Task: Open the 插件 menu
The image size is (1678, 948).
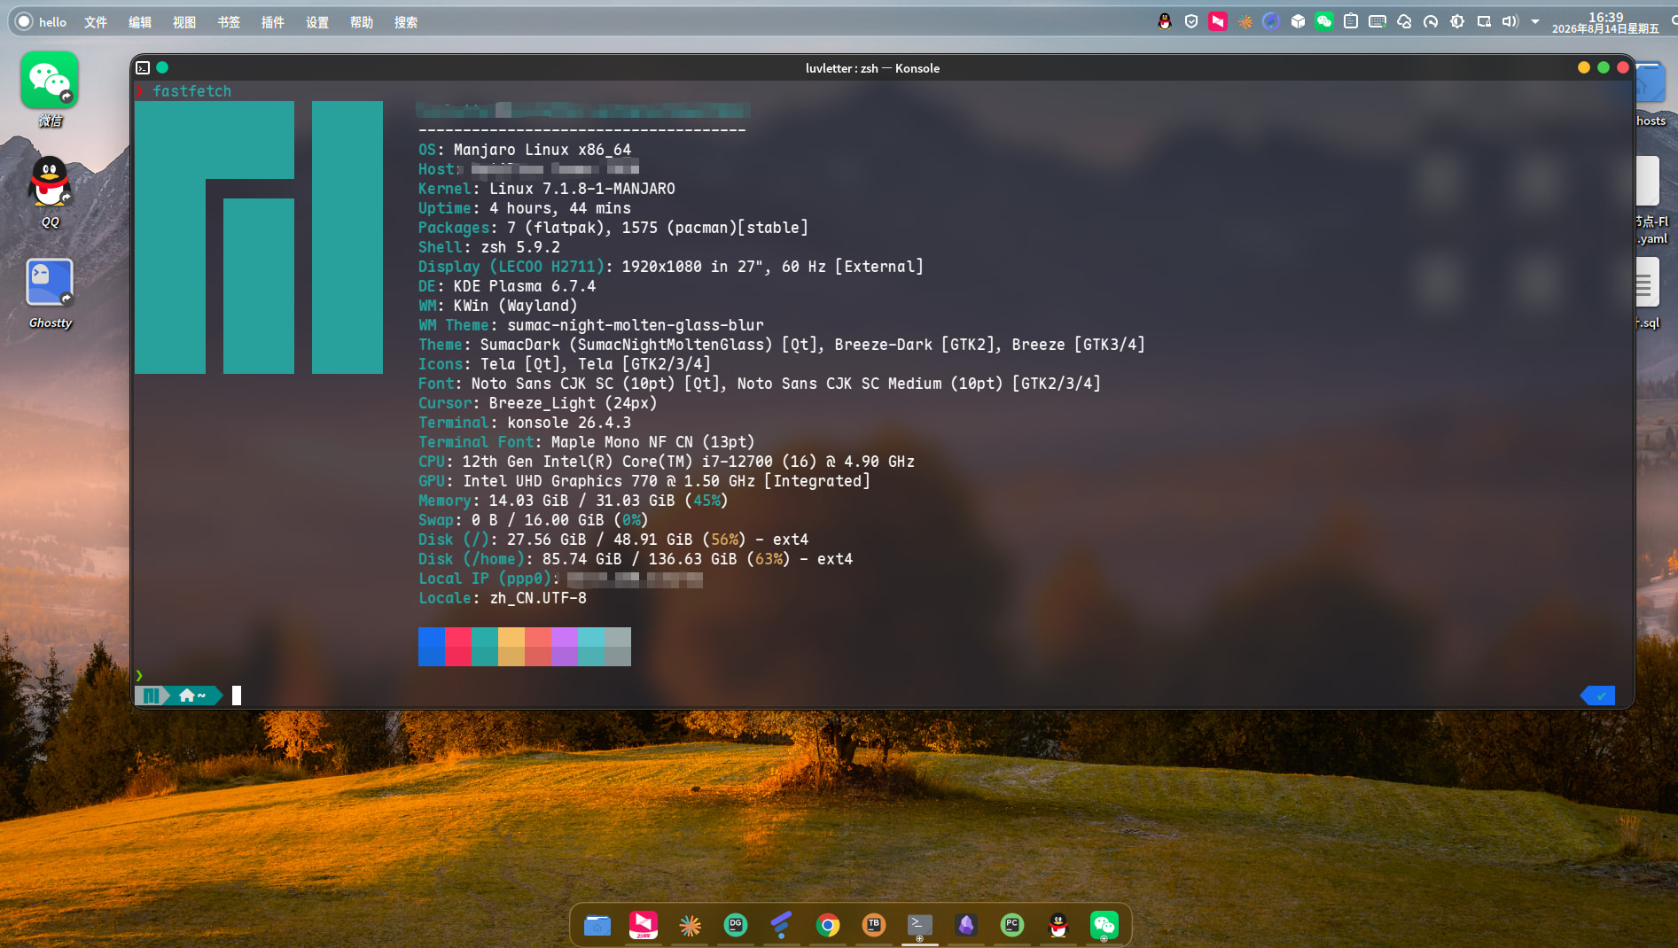Action: (273, 22)
